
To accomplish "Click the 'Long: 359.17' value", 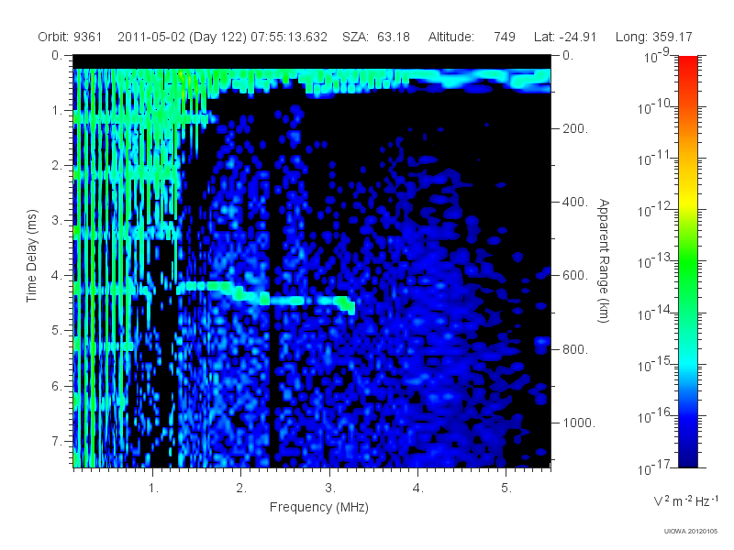I will click(x=653, y=37).
